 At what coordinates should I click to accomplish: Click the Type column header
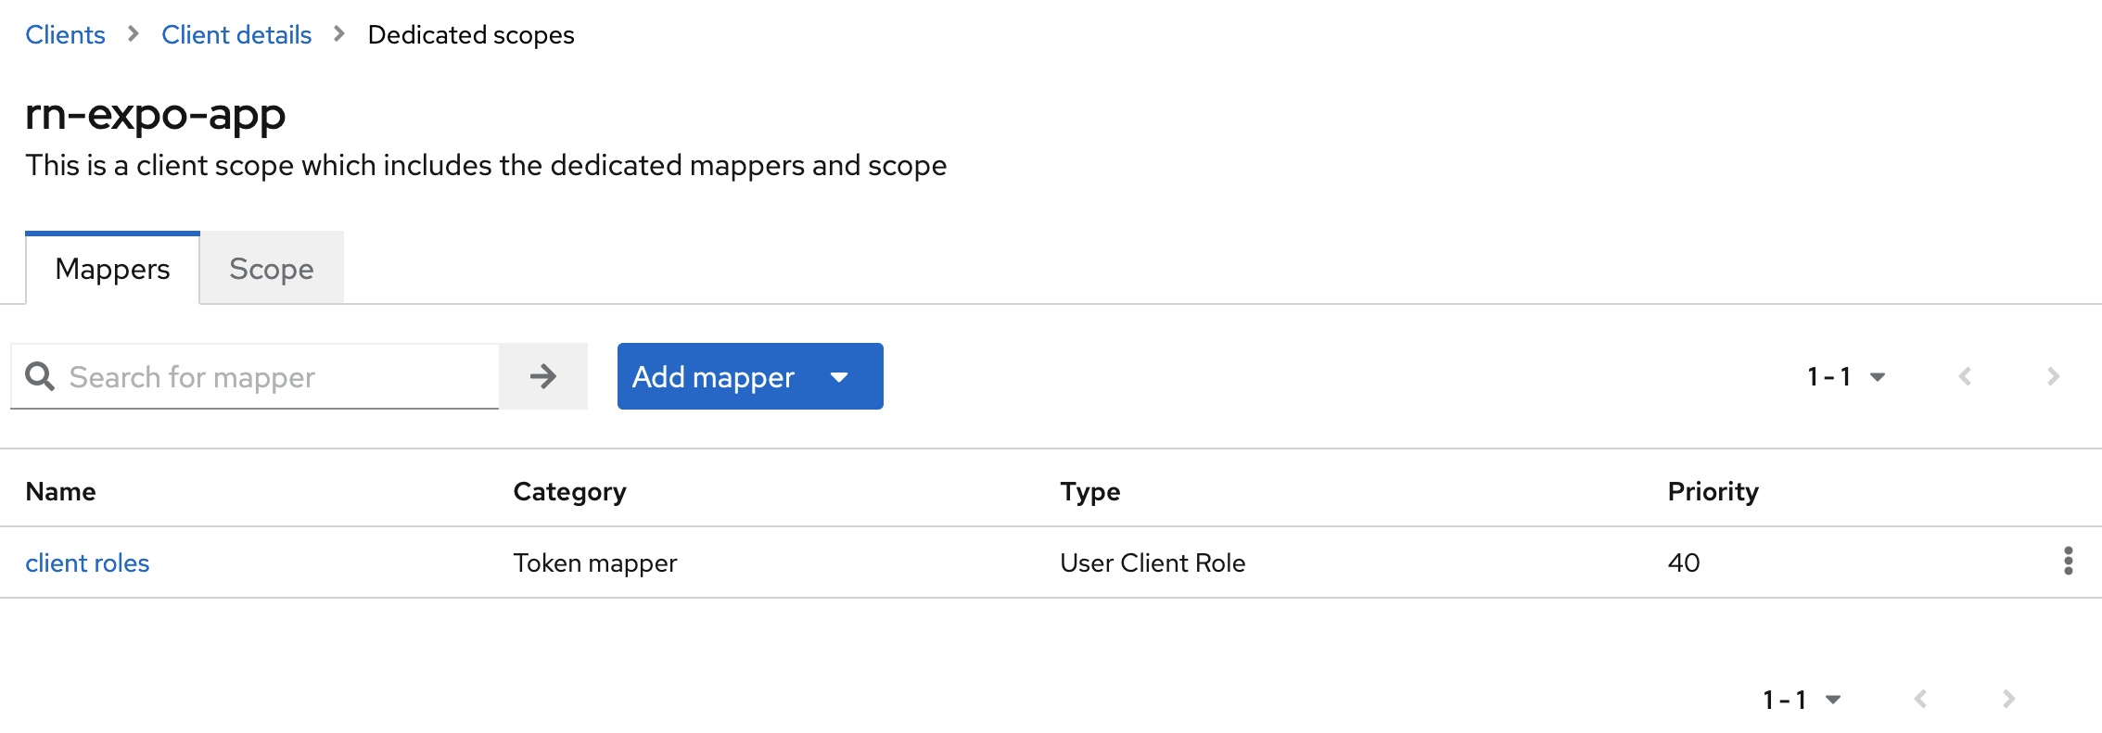[1089, 491]
